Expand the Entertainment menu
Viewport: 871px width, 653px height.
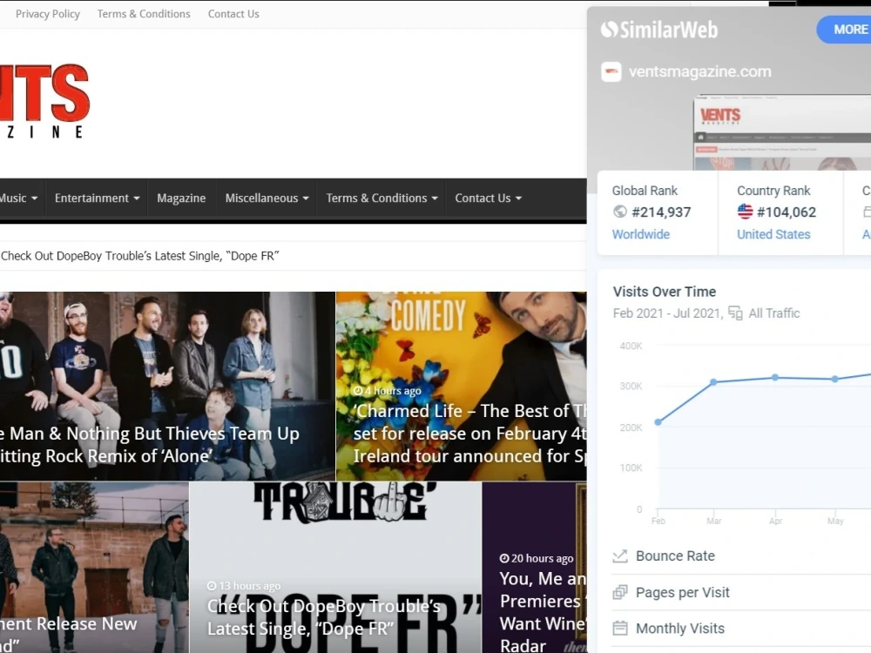click(97, 199)
